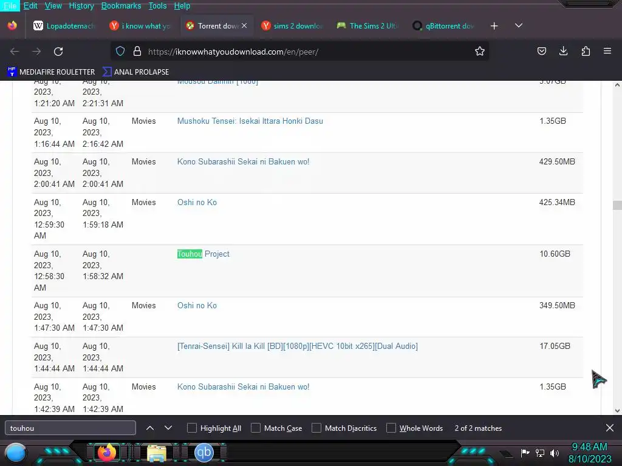Enable the Match Diacritics checkbox

316,428
